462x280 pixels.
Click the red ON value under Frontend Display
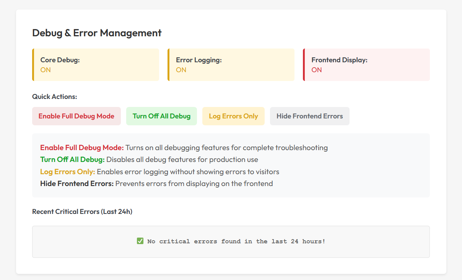[316, 70]
